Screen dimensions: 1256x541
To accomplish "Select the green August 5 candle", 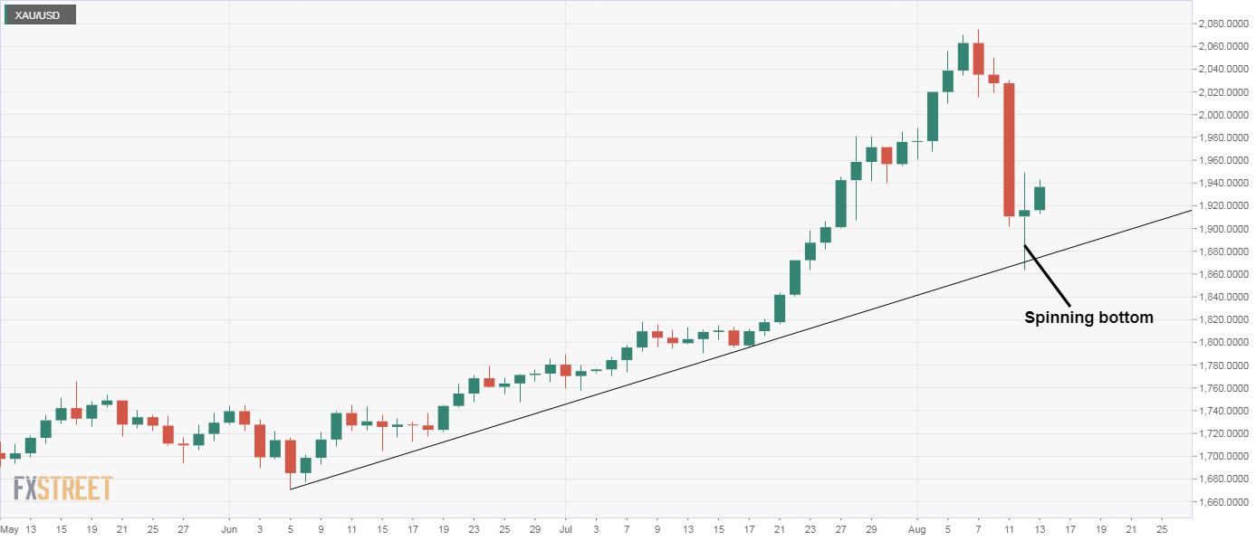I will tap(947, 81).
